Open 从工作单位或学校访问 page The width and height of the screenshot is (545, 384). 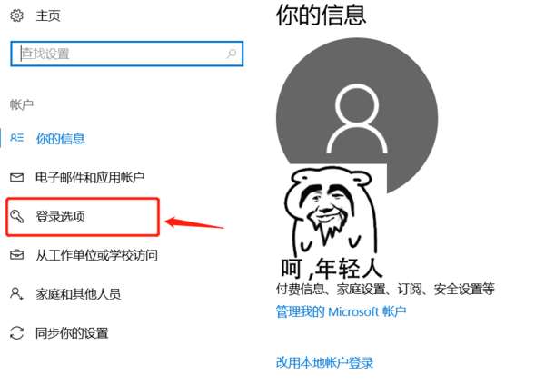pos(96,255)
